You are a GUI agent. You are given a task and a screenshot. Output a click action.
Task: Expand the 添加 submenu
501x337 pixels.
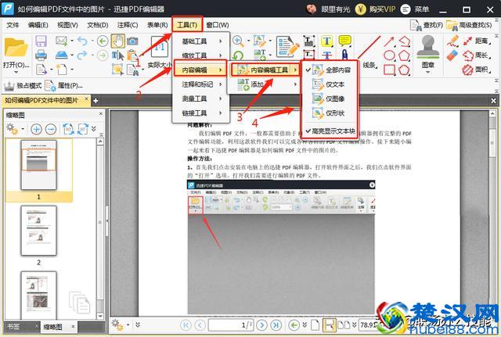265,84
